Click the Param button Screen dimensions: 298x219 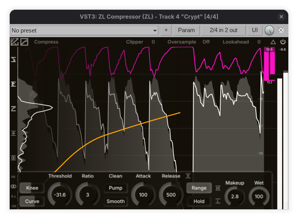pyautogui.click(x=186, y=30)
